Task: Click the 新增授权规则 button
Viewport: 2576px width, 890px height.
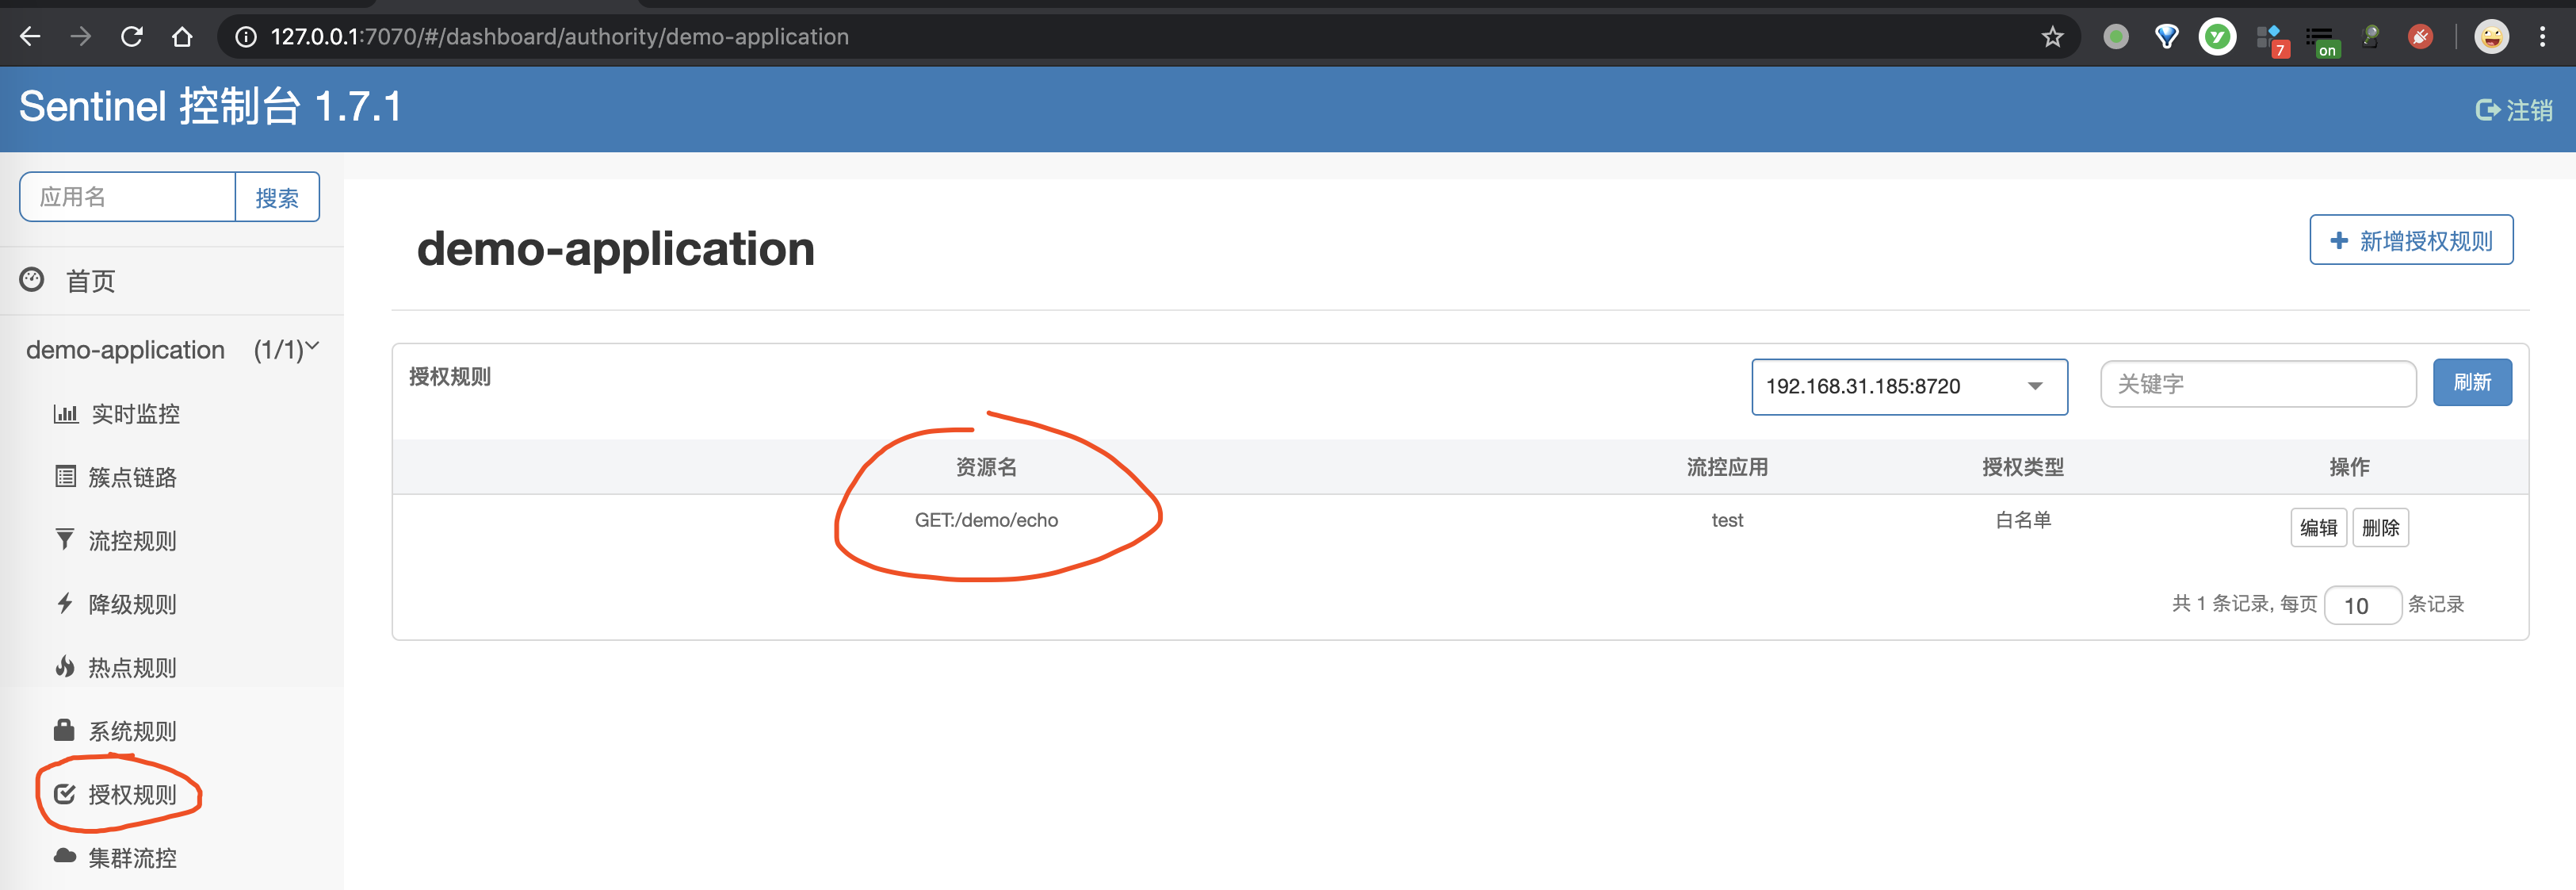Action: point(2410,240)
